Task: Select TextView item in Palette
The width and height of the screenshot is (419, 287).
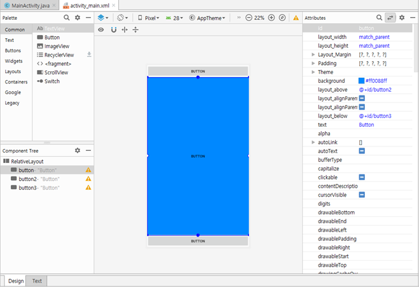Action: (63, 29)
